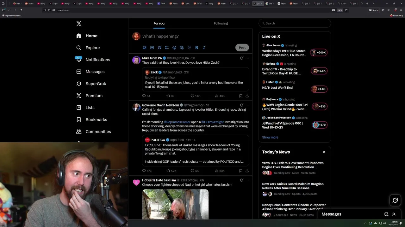This screenshot has width=405, height=227.
Task: Open Federal Government Shutdown news story
Action: click(295, 168)
